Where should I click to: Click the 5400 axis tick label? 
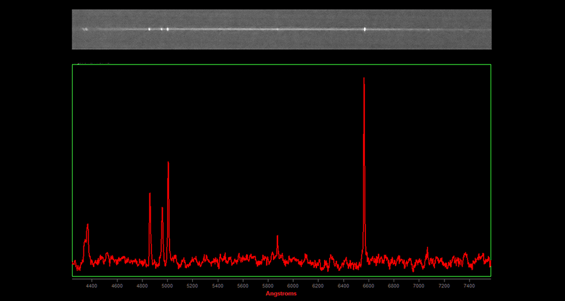pyautogui.click(x=218, y=285)
